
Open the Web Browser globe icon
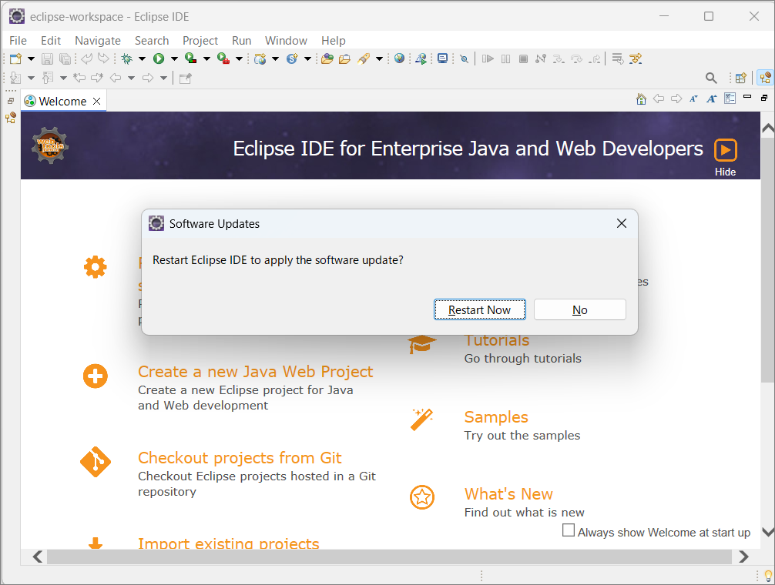(399, 58)
